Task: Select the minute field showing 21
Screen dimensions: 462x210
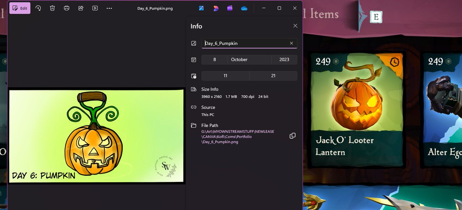Action: click(273, 76)
